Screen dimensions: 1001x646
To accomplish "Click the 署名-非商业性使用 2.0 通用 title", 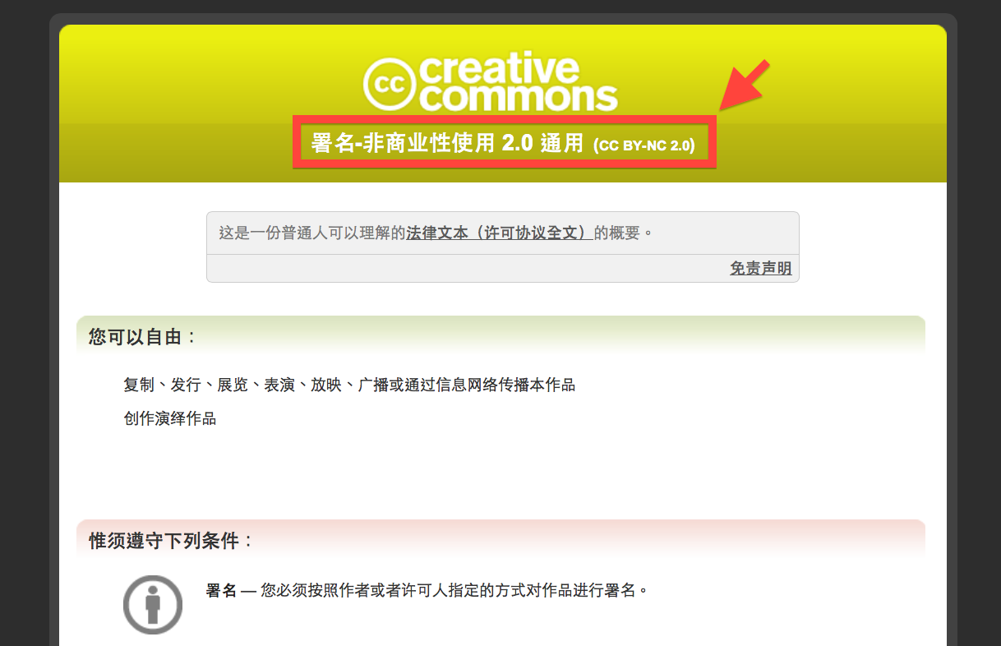I will tap(448, 143).
